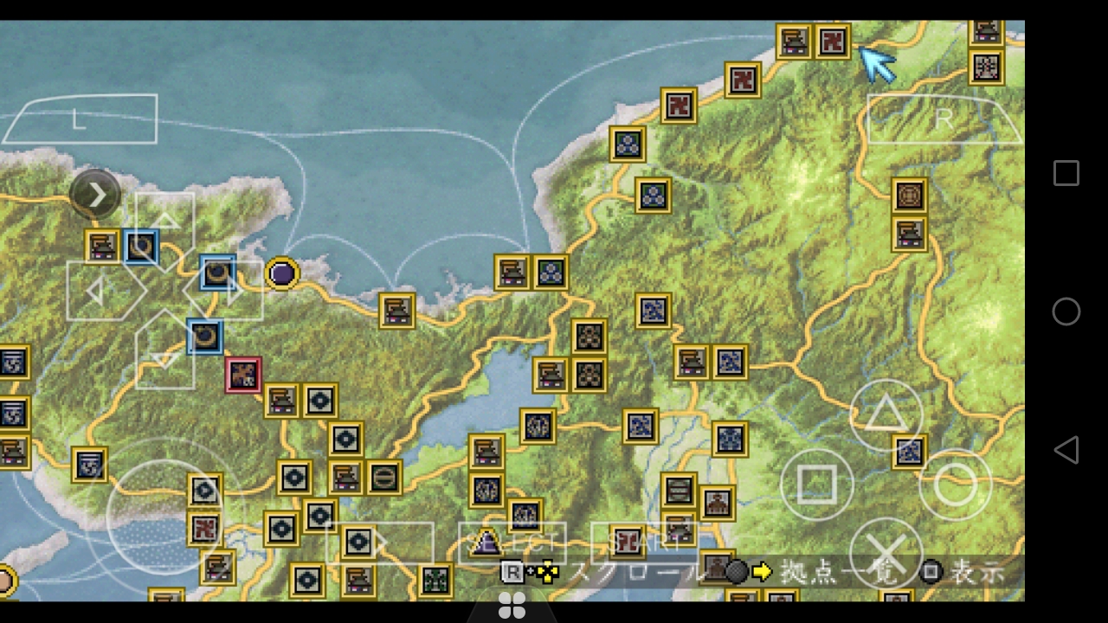Select the castle icon beside the blue cursor
The height and width of the screenshot is (623, 1108).
pos(794,41)
